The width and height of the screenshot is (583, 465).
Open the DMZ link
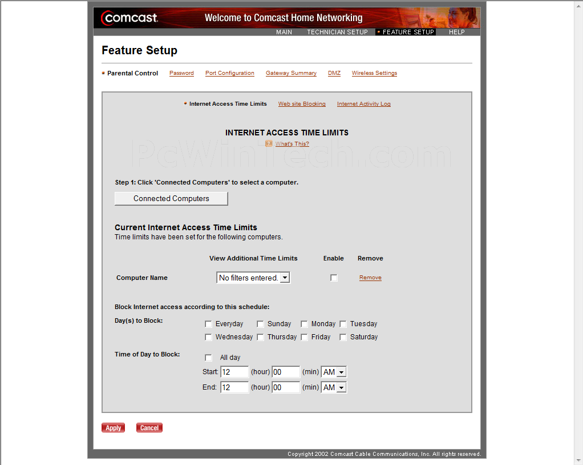[334, 73]
